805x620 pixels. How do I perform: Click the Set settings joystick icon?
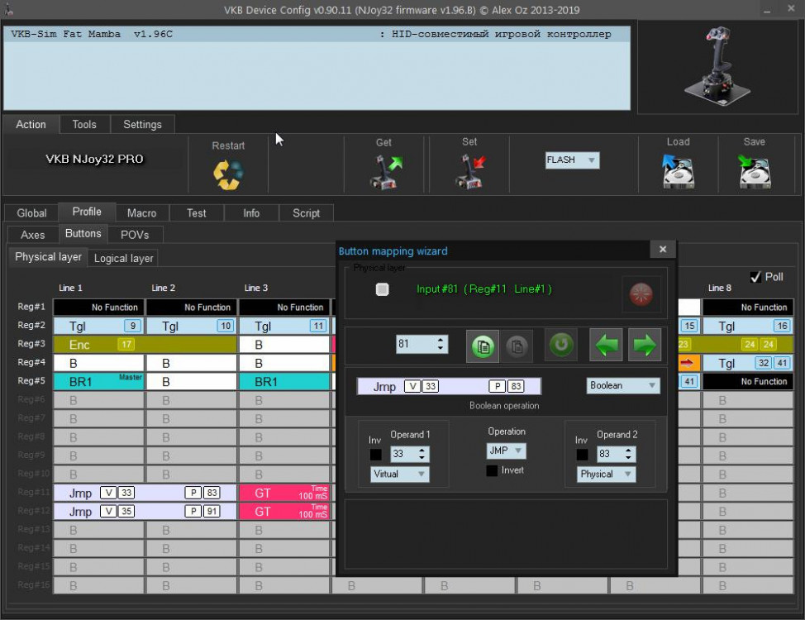pyautogui.click(x=469, y=173)
